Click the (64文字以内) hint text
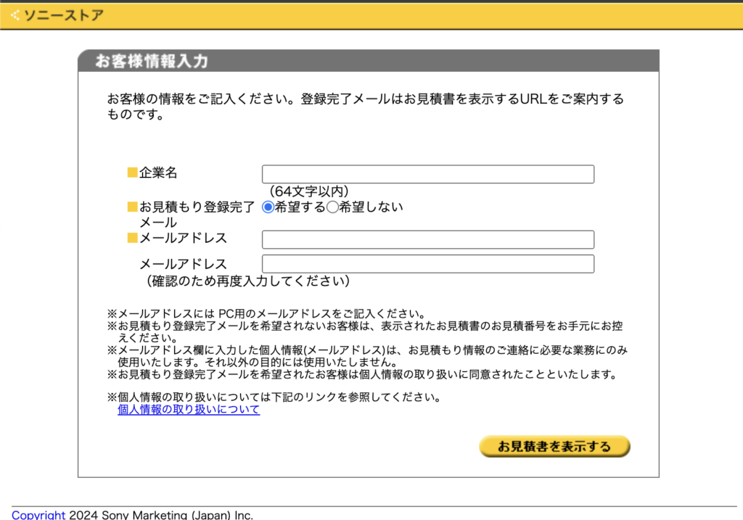Screen dimensions: 743x520 point(309,191)
